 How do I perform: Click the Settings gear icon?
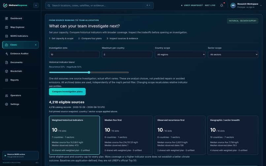tap(7, 104)
